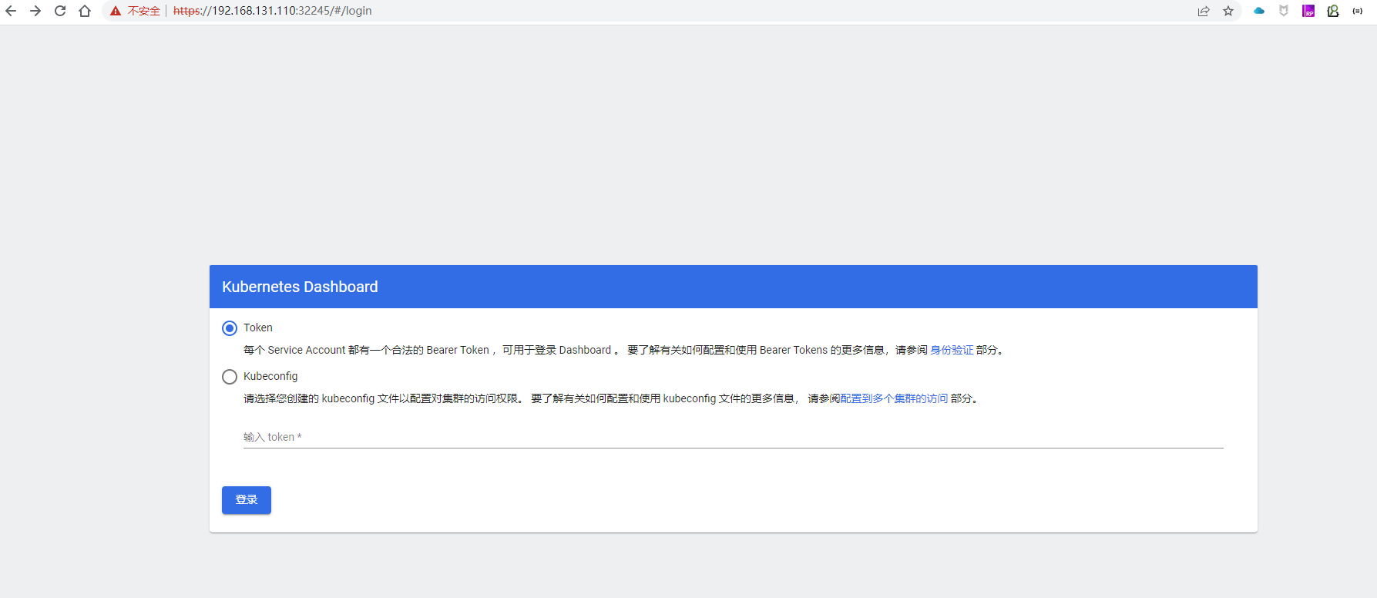This screenshot has height=598, width=1377.
Task: Open the green puzzle extension icon
Action: point(1333,11)
